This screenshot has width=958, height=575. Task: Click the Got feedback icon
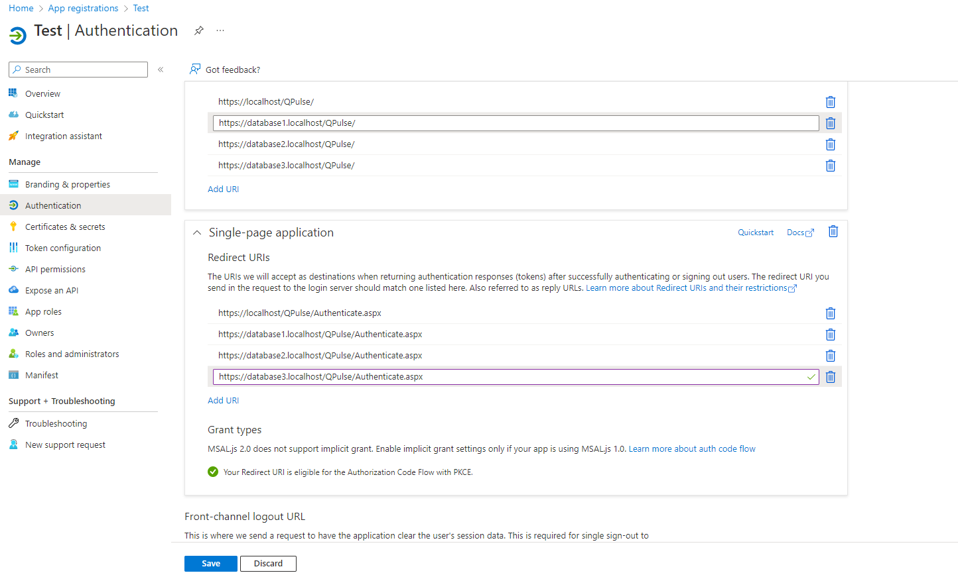[195, 70]
